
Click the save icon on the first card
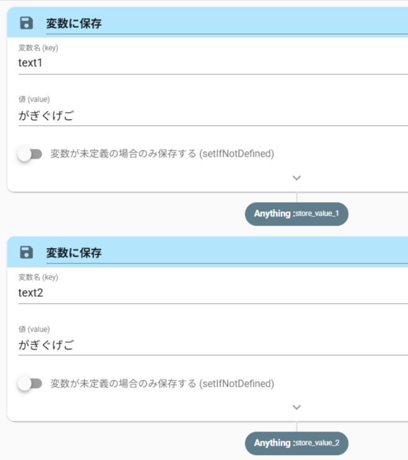27,24
